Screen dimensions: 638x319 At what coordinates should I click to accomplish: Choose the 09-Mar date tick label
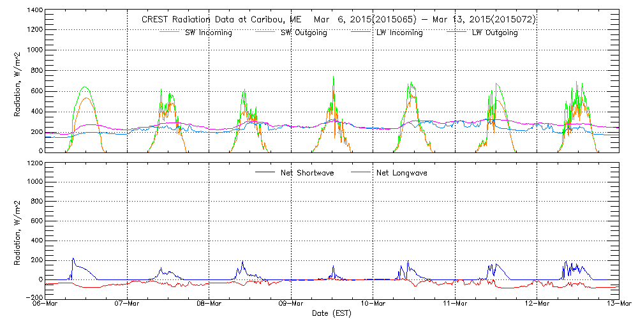coord(291,304)
